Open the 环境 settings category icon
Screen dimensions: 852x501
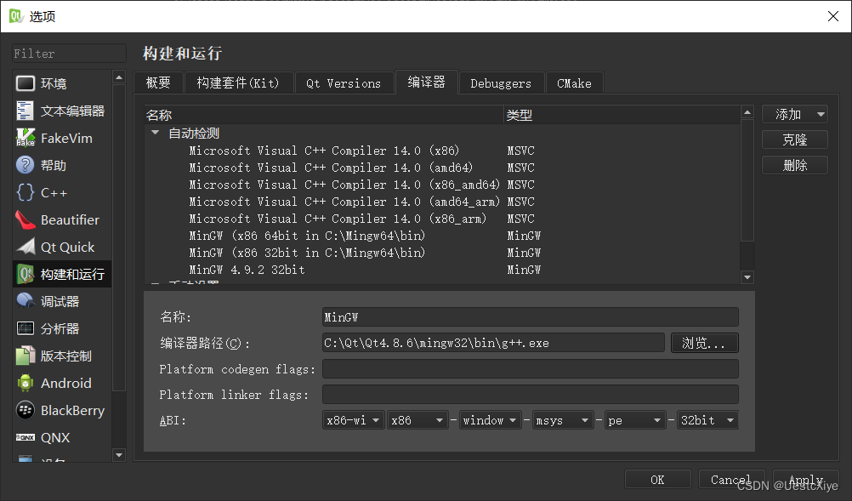pos(25,83)
